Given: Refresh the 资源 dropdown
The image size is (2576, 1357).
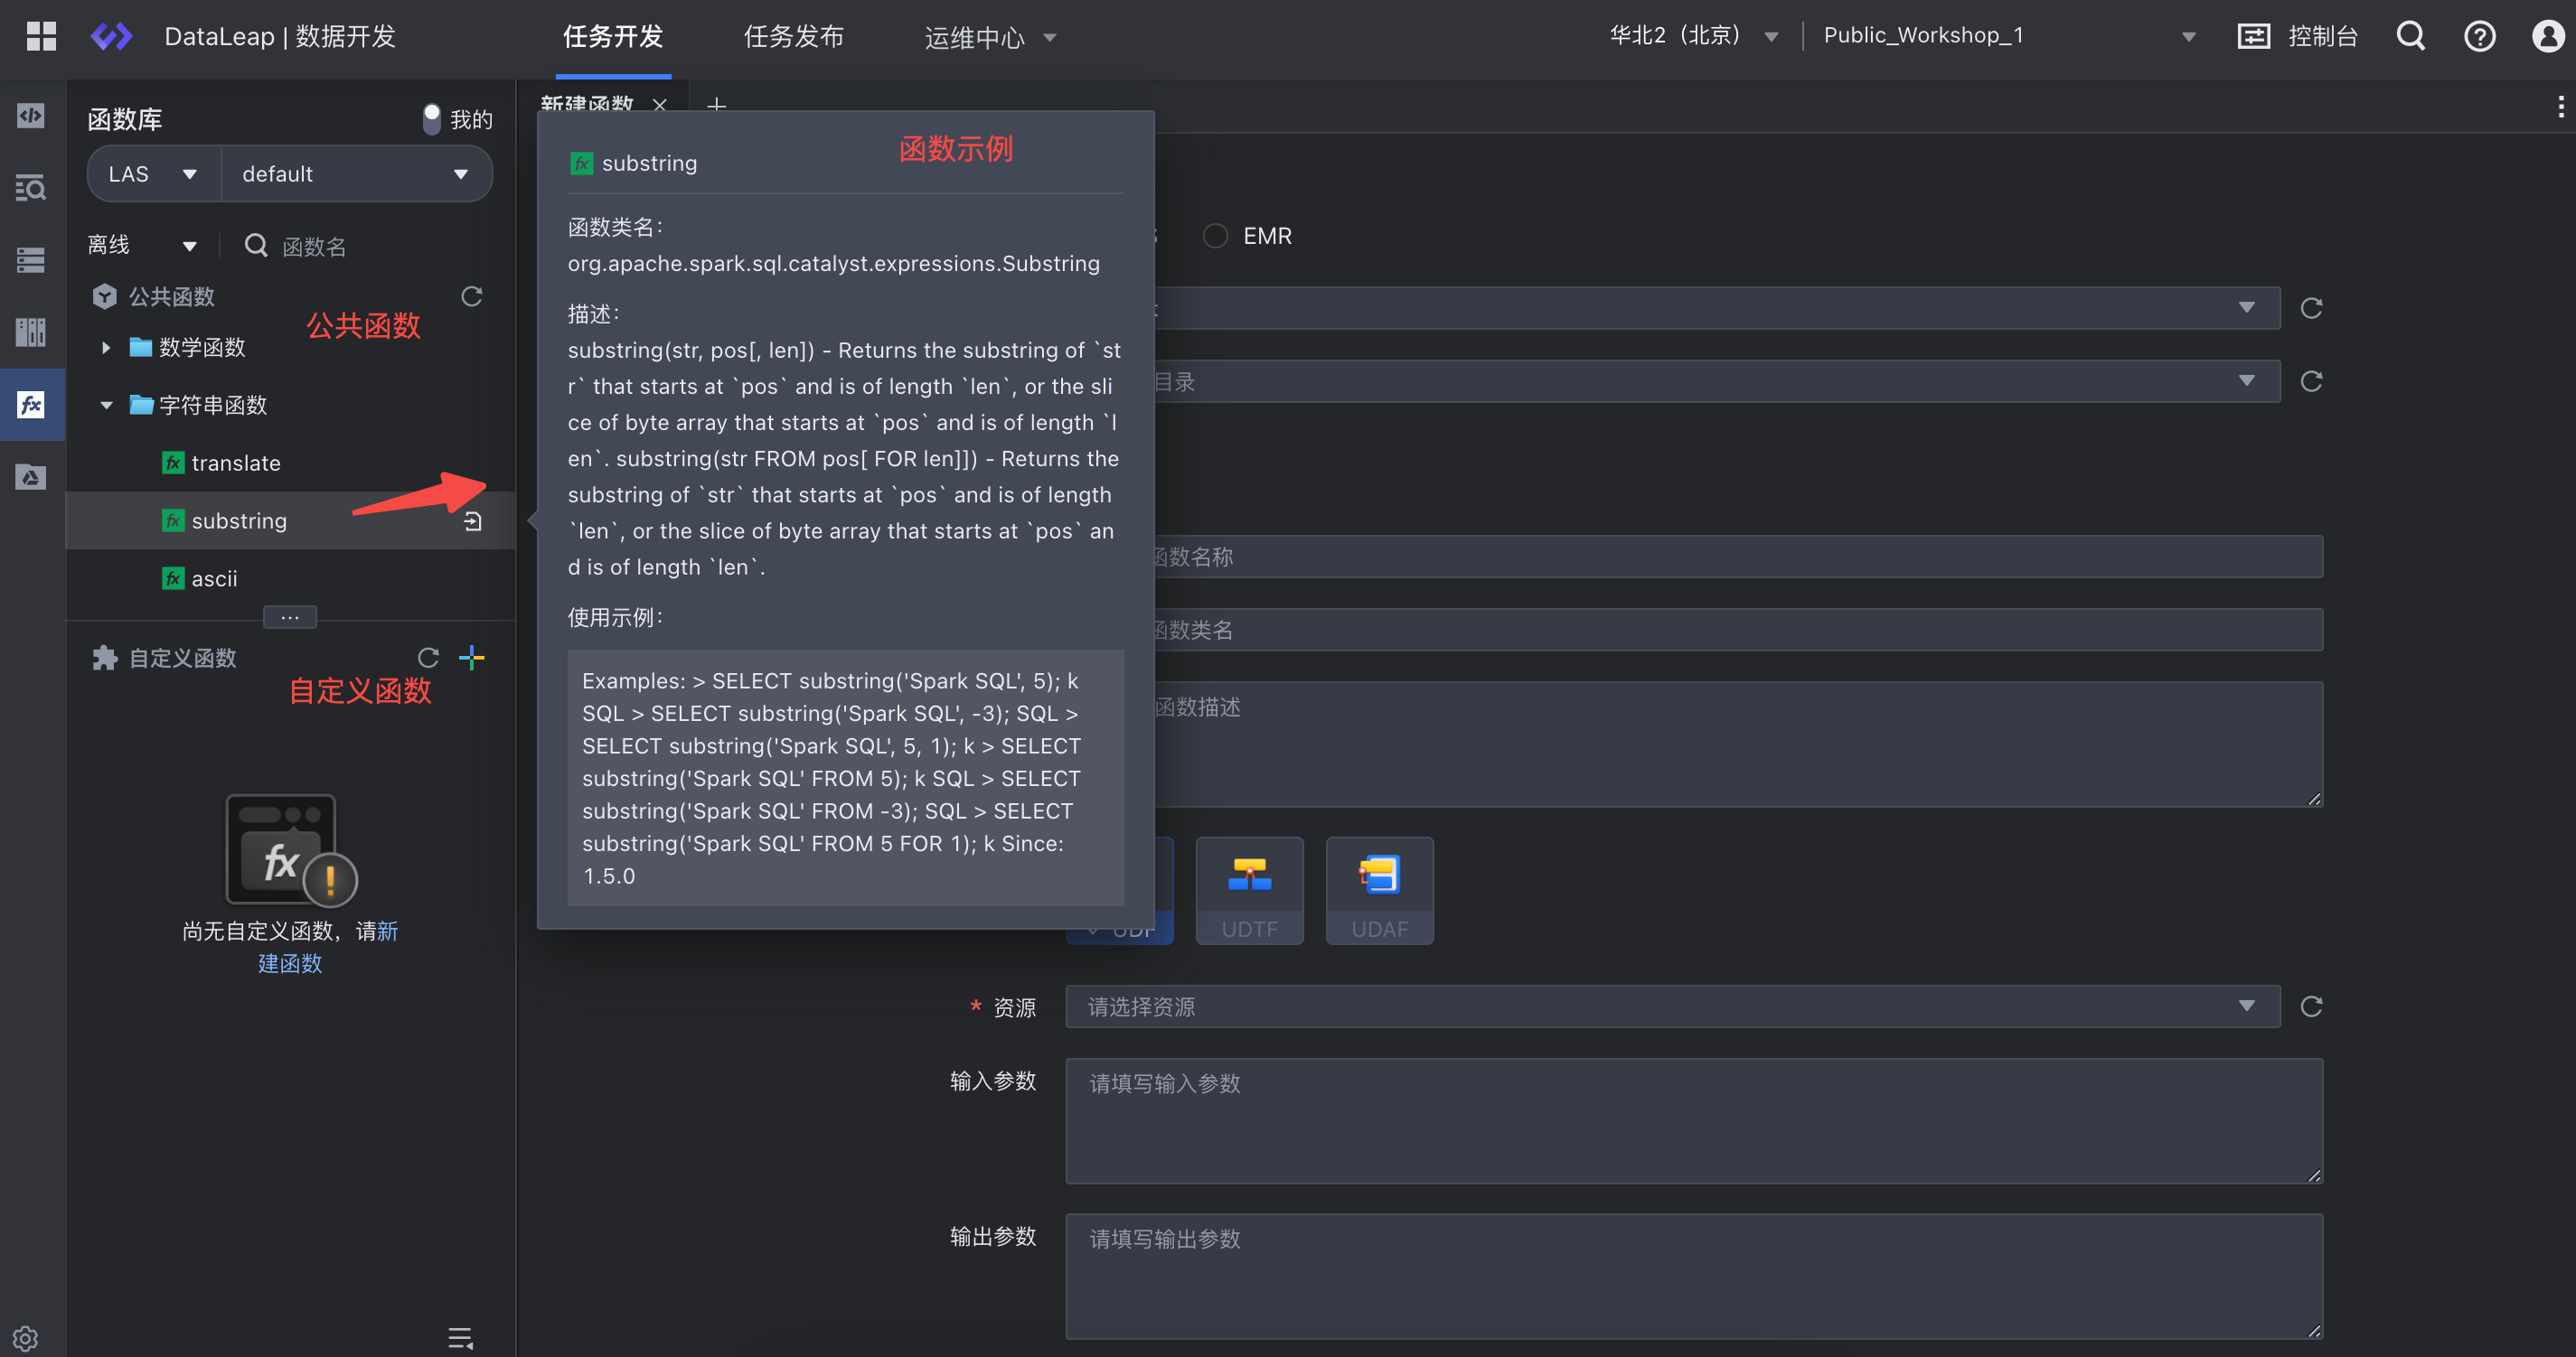Looking at the screenshot, I should [x=2311, y=1006].
